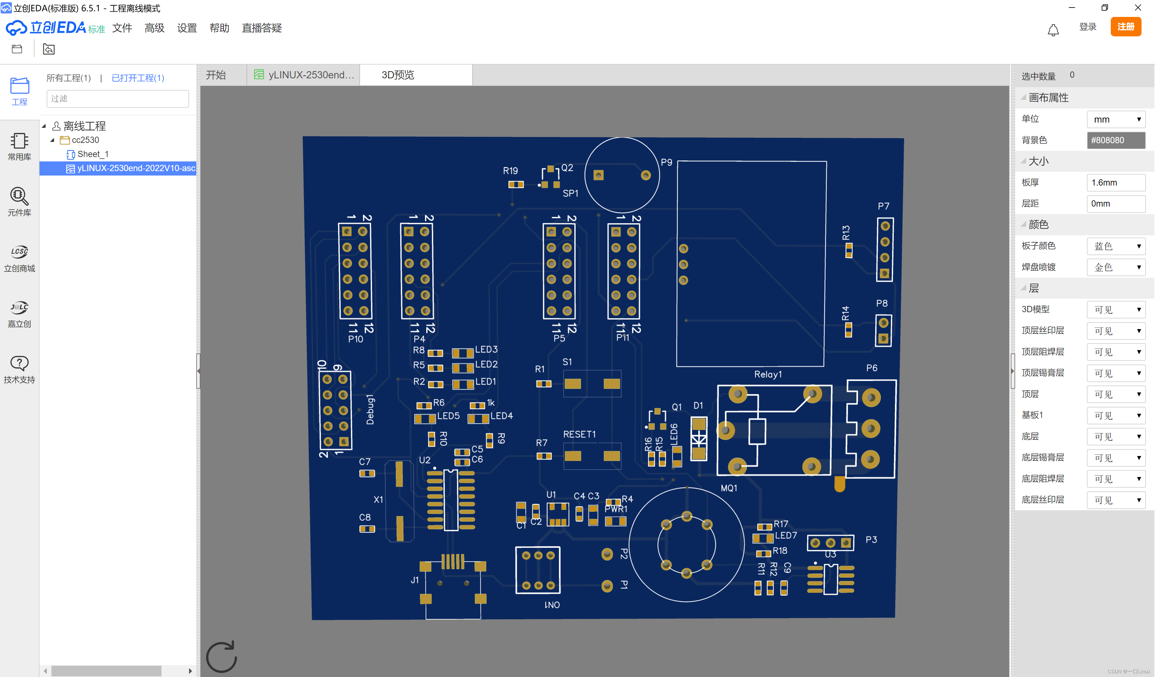Image resolution: width=1155 pixels, height=677 pixels.
Task: Open the 帮助 menu
Action: [219, 28]
